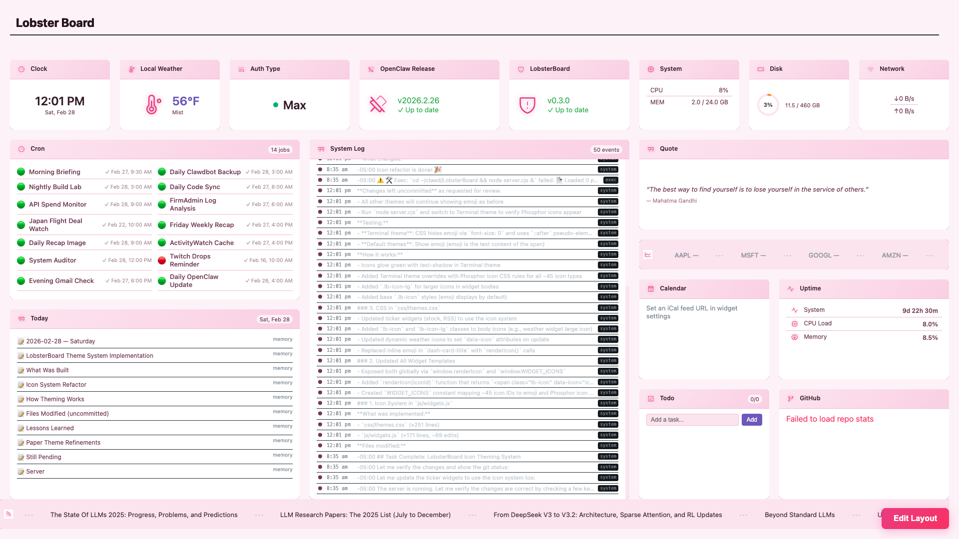The width and height of the screenshot is (959, 539).
Task: Click the OpenClaw Release claw icon
Action: [x=378, y=104]
